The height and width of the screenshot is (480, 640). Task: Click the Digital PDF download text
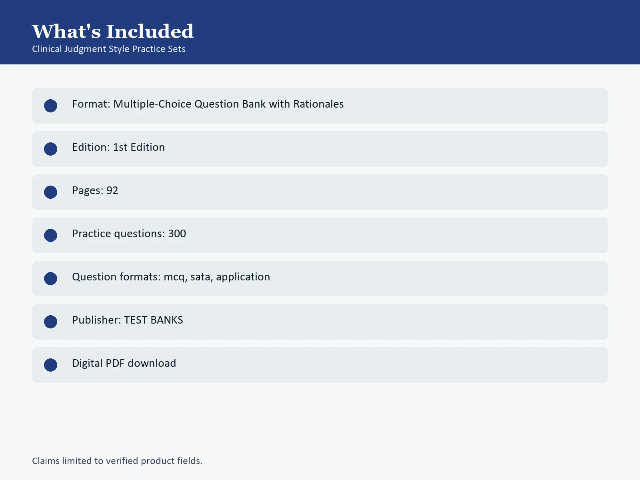coord(124,363)
